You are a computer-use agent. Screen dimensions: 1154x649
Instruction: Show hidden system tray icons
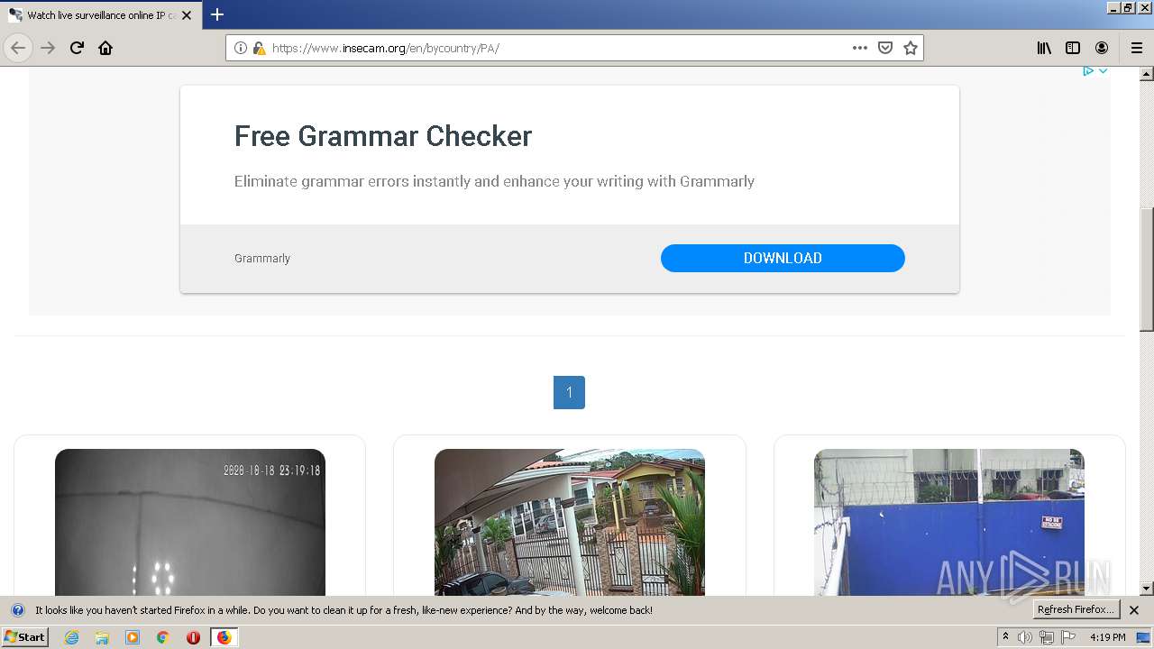click(x=1005, y=637)
